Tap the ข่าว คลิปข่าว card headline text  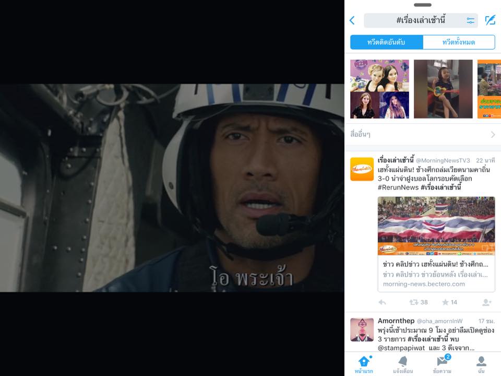[x=435, y=264]
